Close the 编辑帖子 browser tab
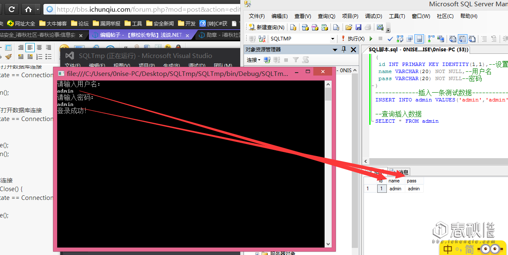 [x=188, y=35]
